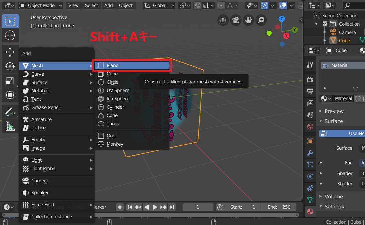This screenshot has height=225, width=365.
Task: Click the magnifier zoom view icon
Action: (261, 20)
